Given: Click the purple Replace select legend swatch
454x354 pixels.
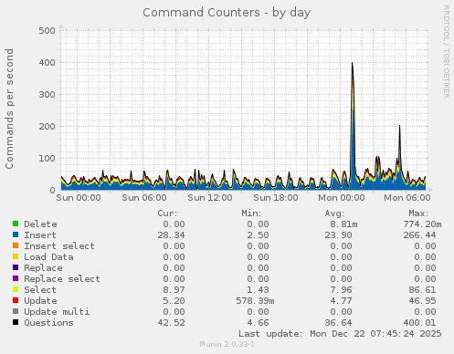Looking at the screenshot, I should (16, 278).
